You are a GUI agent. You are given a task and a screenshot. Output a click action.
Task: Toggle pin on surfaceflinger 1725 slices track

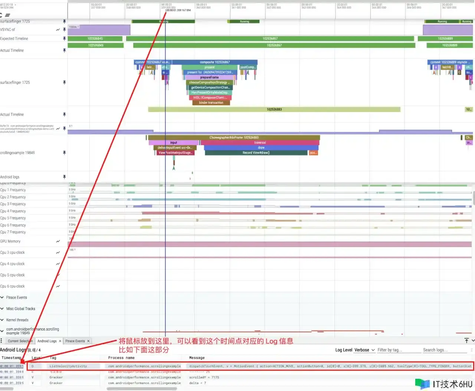(65, 82)
